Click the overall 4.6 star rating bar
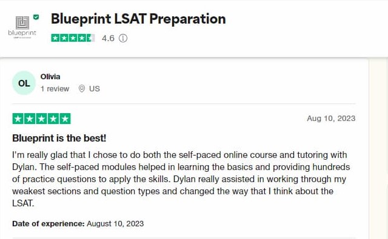Screen dimensions: 388x239 [x=73, y=38]
